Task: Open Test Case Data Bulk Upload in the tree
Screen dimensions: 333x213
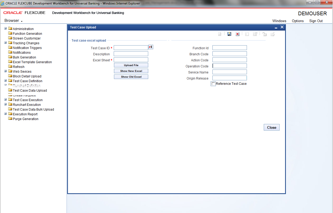Action: 33,110
